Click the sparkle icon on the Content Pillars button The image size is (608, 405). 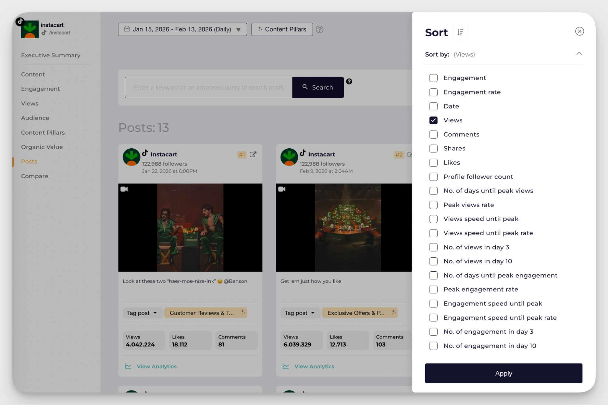click(x=260, y=29)
